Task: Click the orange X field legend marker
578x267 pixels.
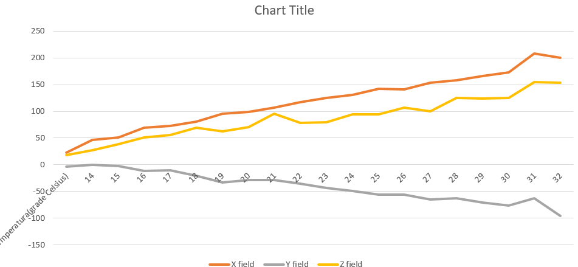Action: coord(218,264)
